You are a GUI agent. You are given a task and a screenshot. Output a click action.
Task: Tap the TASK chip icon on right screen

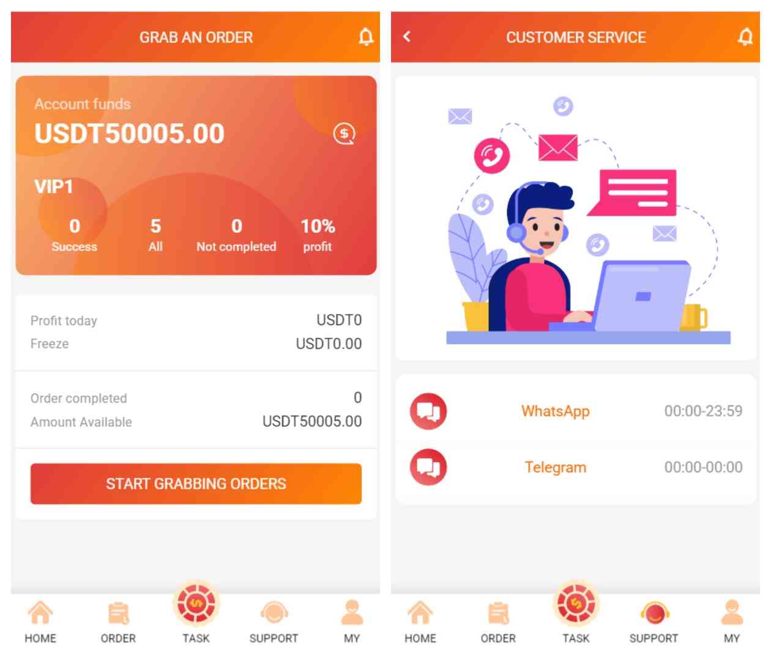[576, 604]
